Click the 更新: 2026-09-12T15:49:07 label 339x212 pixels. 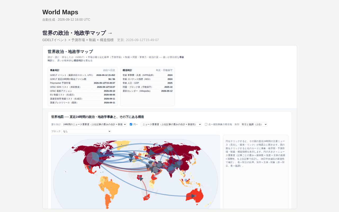tap(138, 40)
